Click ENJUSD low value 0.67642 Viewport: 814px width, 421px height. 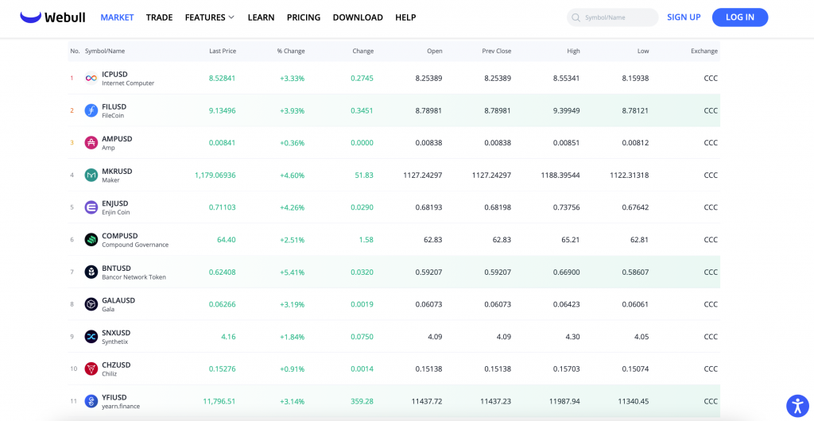[635, 207]
